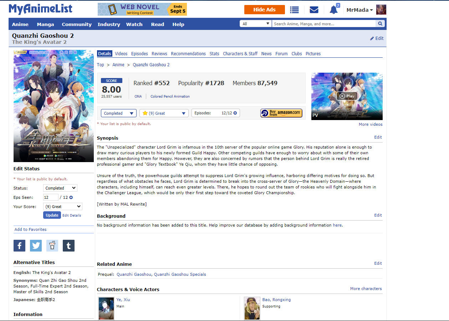Click the Eps Seen number field
The height and width of the screenshot is (321, 449).
(51, 197)
